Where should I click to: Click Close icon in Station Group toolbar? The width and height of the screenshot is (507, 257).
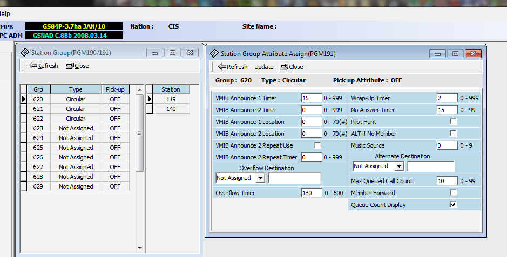70,66
